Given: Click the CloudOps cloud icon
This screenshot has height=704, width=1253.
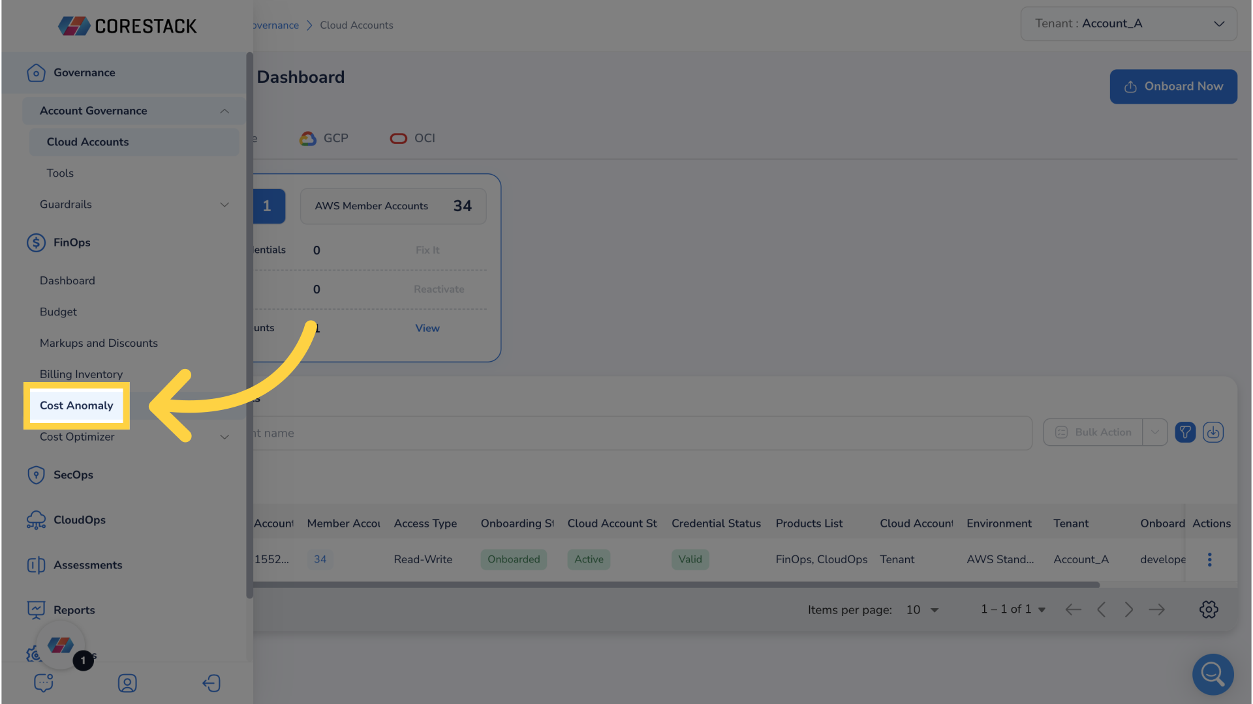Looking at the screenshot, I should pos(36,520).
